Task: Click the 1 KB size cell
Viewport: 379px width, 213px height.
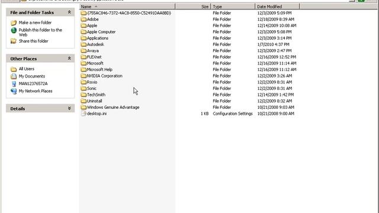Action: [x=205, y=113]
